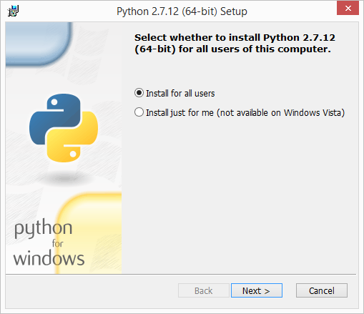Viewport: 364px width, 314px height.
Task: Go to the next step with Next
Action: 257,290
